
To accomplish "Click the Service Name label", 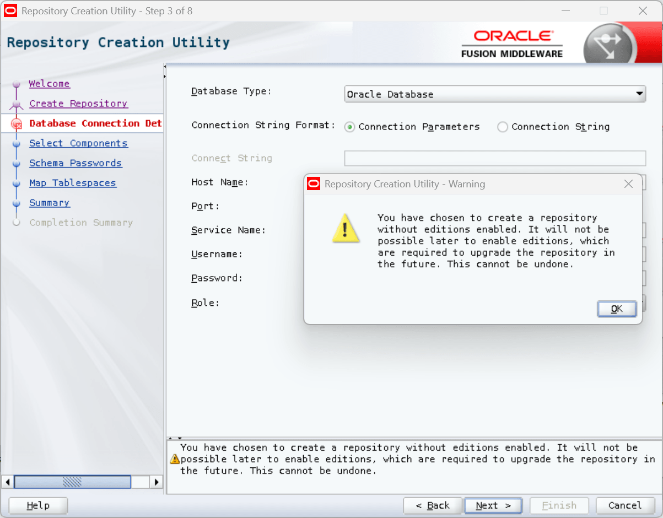I will coord(228,230).
